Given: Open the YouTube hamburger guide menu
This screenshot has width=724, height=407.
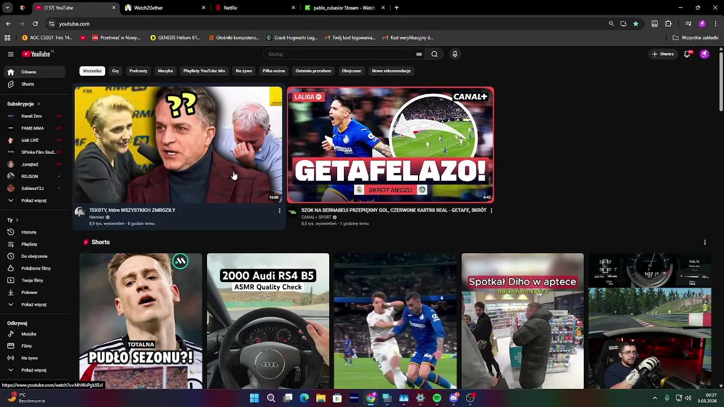Looking at the screenshot, I should pos(10,54).
